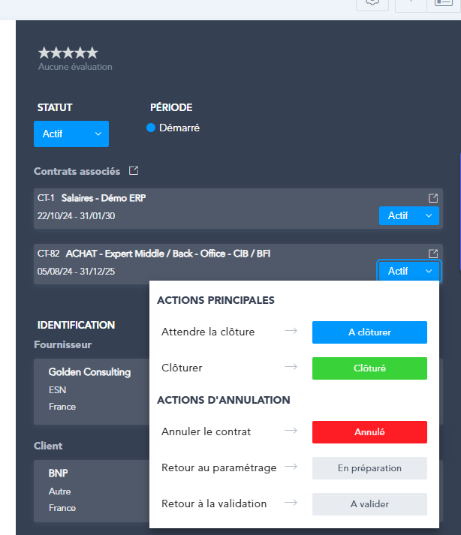This screenshot has height=535, width=461.
Task: Click the Contrats associés heading link
Action: click(77, 171)
